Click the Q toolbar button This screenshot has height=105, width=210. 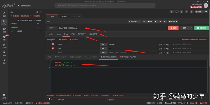[176, 12]
